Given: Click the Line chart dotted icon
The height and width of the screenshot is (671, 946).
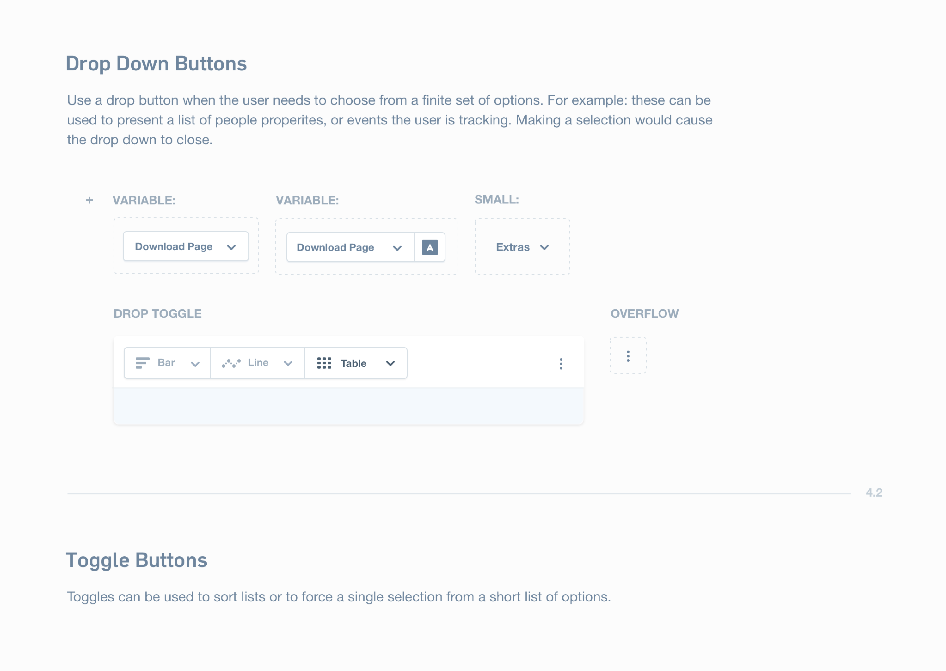Looking at the screenshot, I should [231, 364].
